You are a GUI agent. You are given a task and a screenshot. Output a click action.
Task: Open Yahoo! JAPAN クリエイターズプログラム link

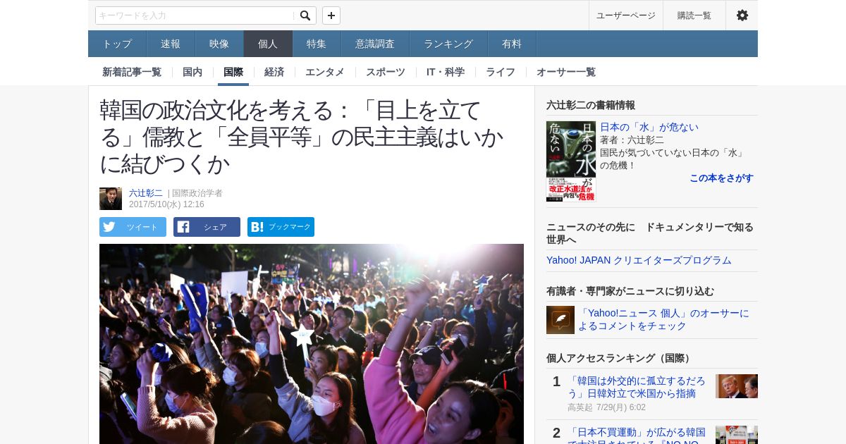click(639, 261)
